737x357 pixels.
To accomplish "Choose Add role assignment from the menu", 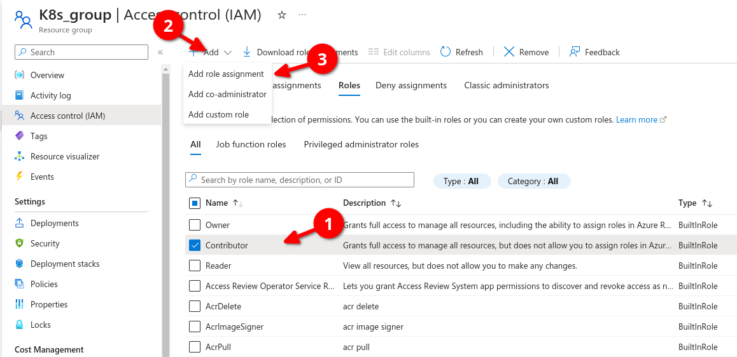I will (x=226, y=74).
